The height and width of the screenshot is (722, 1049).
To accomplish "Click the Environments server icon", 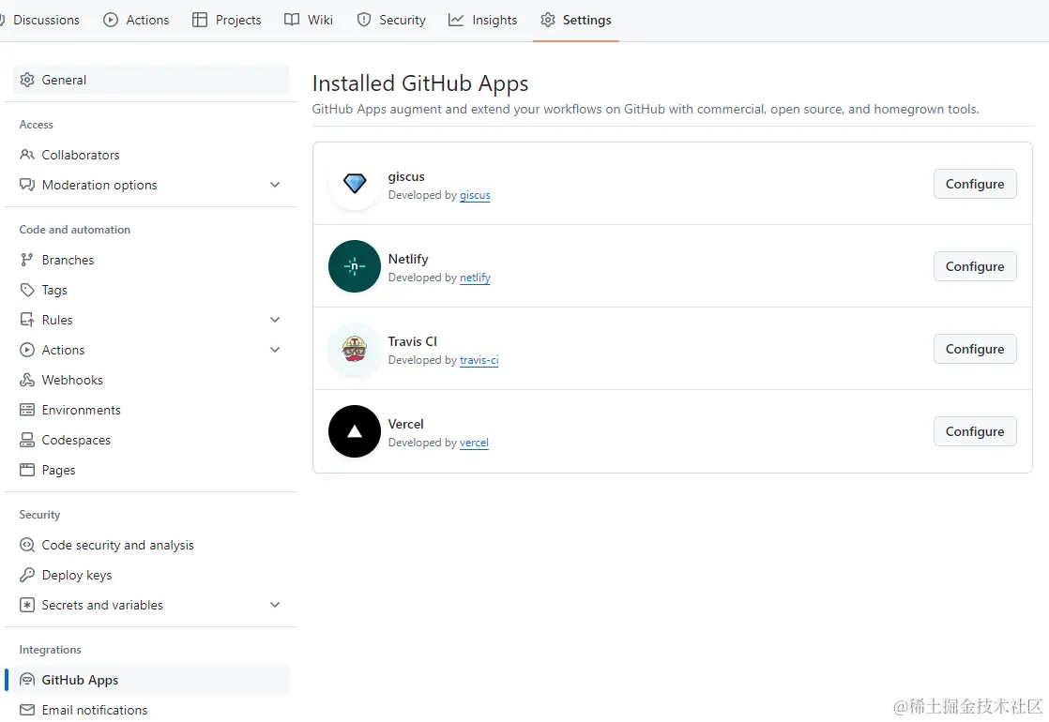I will [27, 410].
